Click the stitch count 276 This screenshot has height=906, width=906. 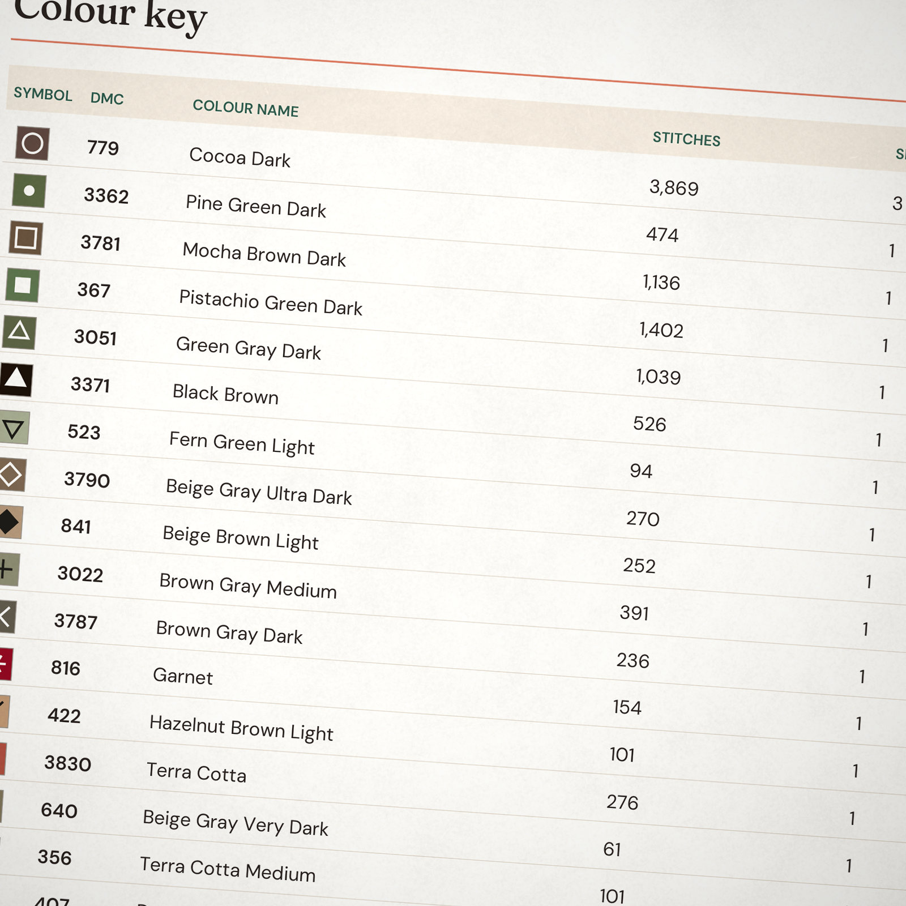coord(622,802)
